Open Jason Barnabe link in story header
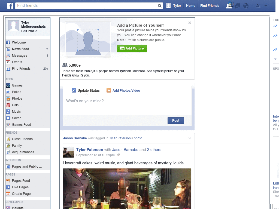Screen dimensions: 279x209 75,138
